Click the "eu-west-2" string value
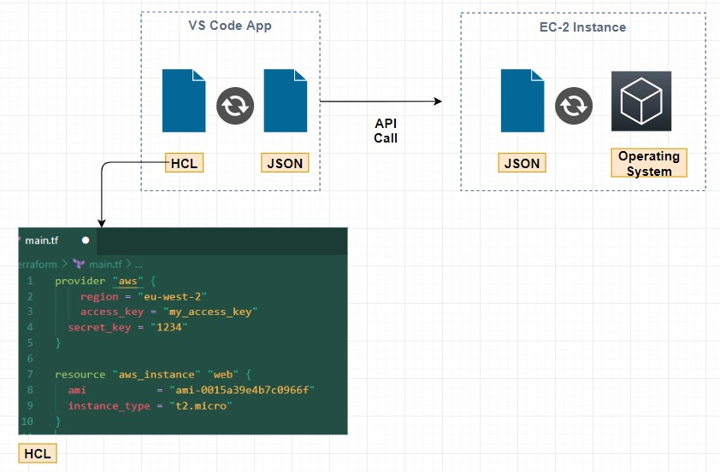720x472 pixels. 172,296
